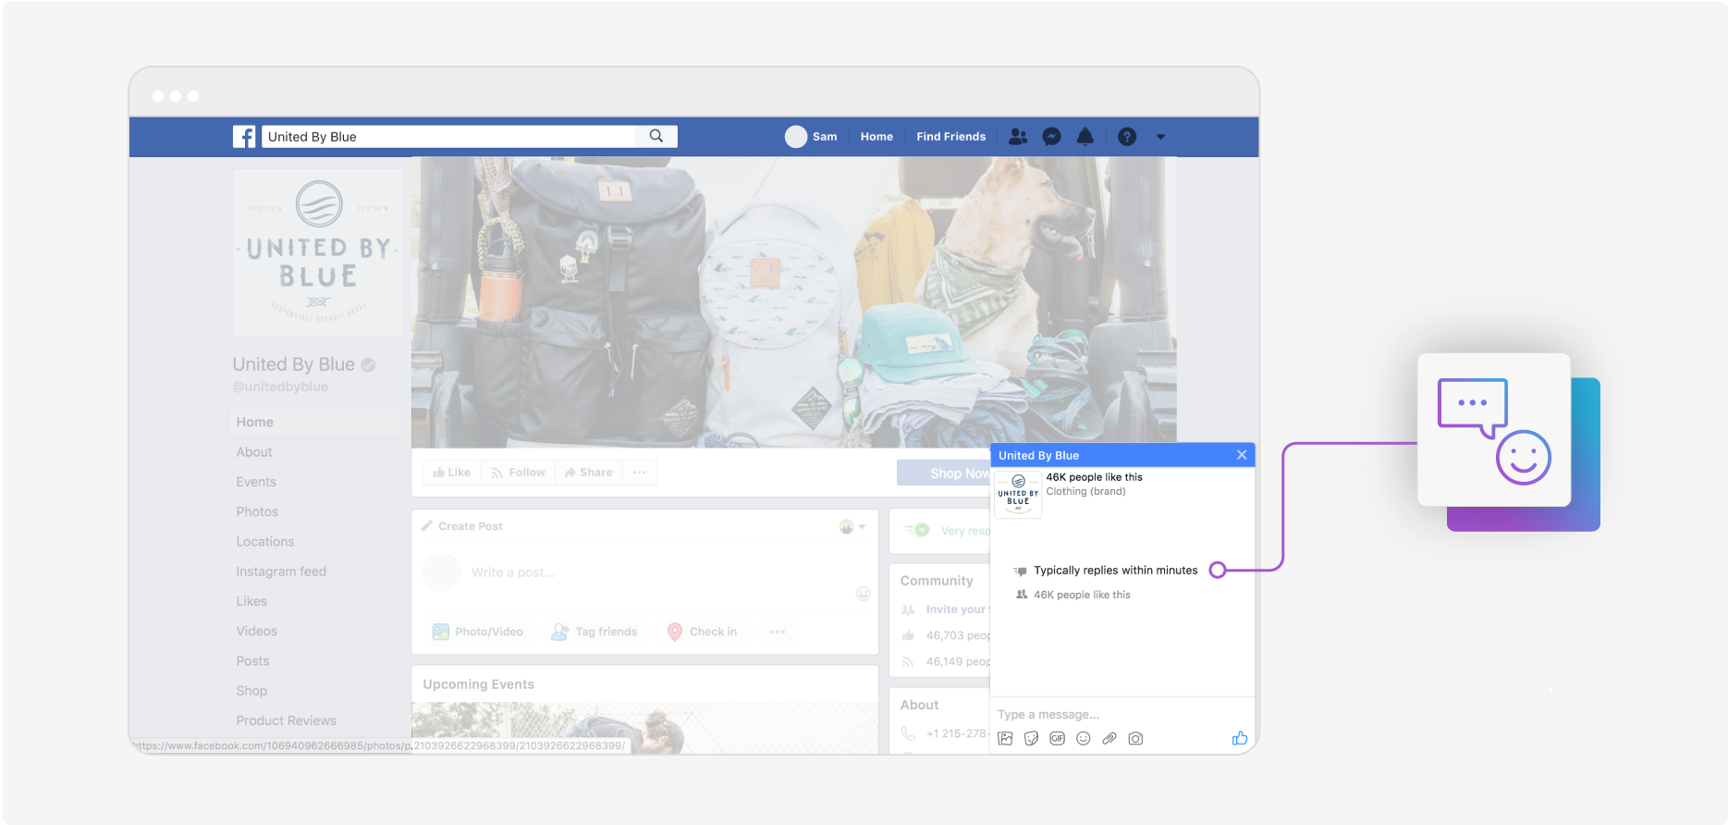Viewport: 1728px width, 825px height.
Task: Click Tag friends option
Action: tap(594, 632)
